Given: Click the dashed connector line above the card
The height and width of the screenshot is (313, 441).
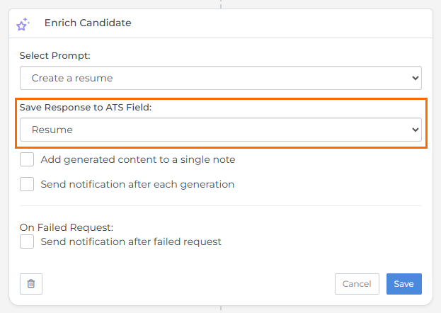Looking at the screenshot, I should coord(221,4).
